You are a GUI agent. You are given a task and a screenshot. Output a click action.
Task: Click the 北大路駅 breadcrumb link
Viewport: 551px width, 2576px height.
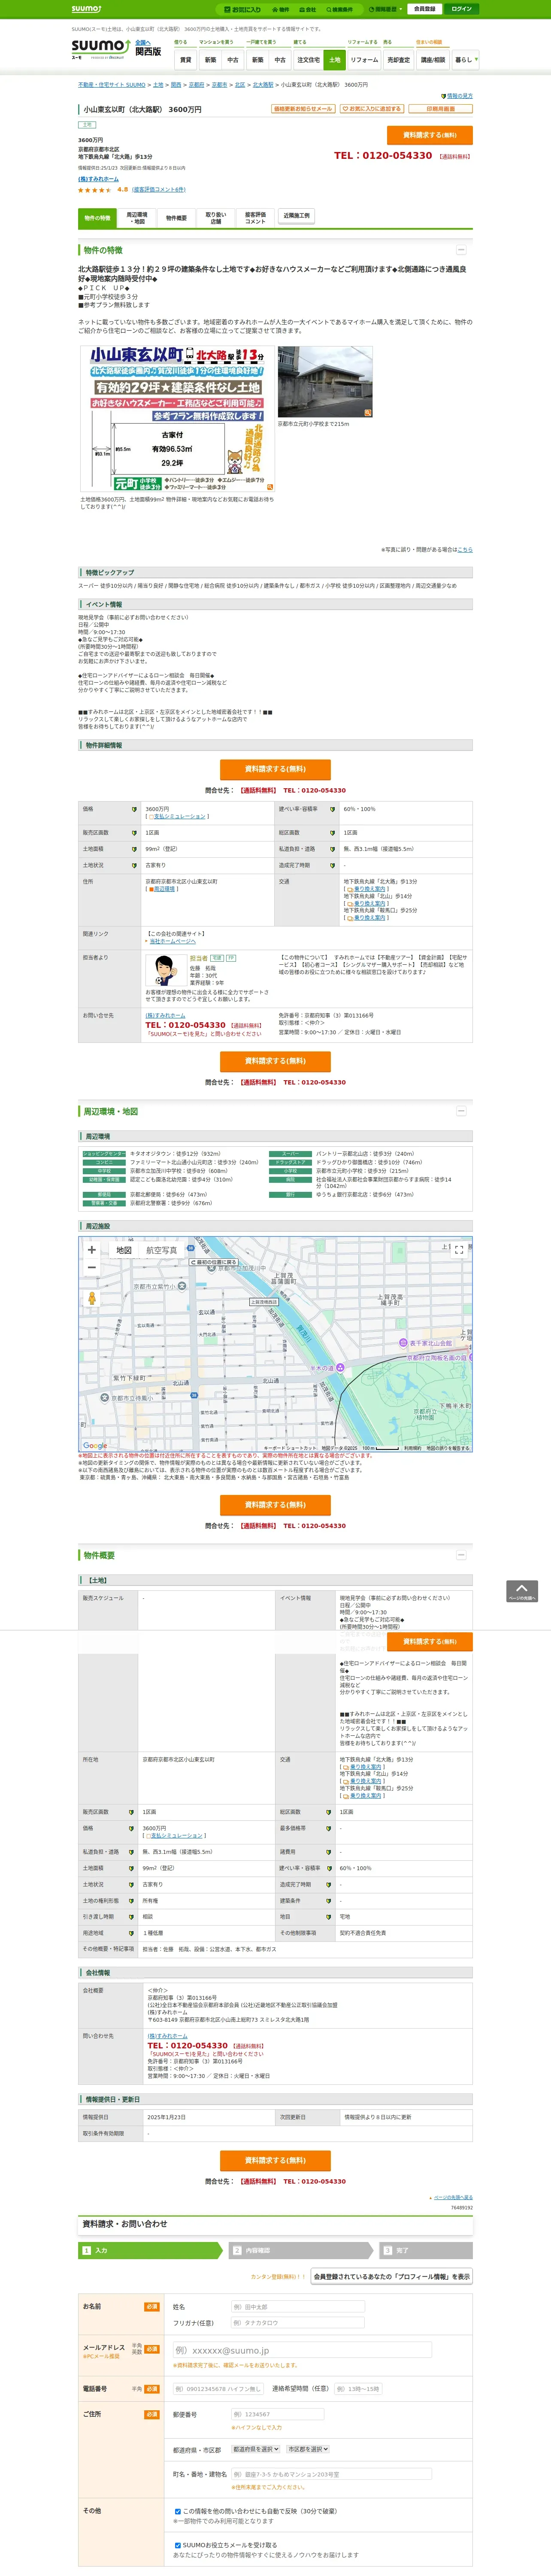pyautogui.click(x=262, y=85)
